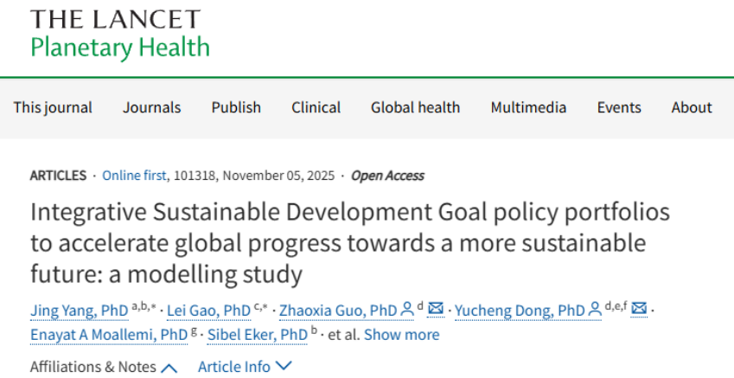
Task: Open the This journal menu
Action: click(x=53, y=107)
